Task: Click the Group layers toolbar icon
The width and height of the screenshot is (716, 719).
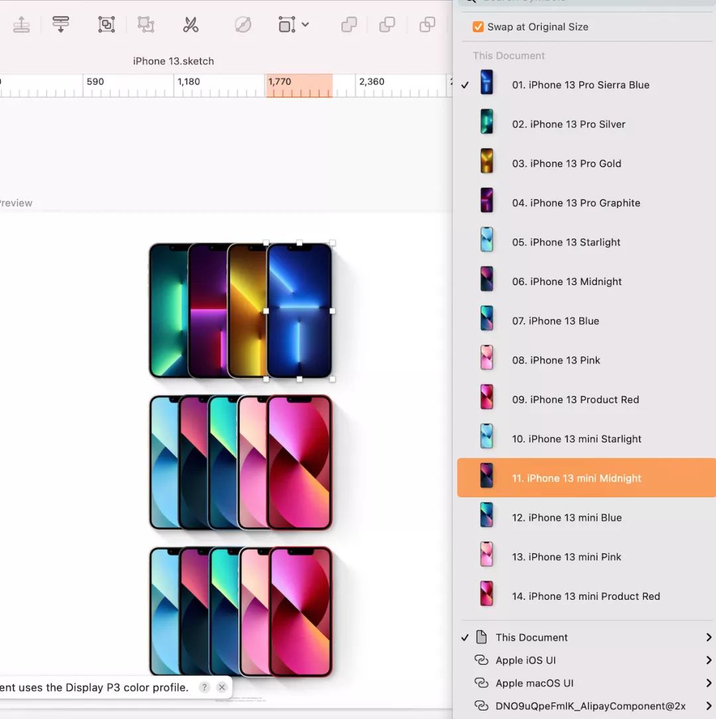Action: (106, 25)
